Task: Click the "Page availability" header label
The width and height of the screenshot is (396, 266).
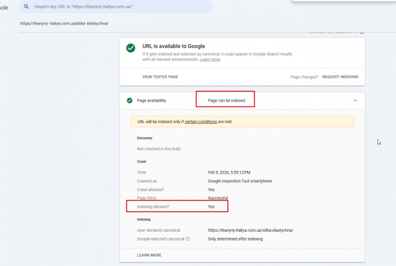Action: pos(152,100)
